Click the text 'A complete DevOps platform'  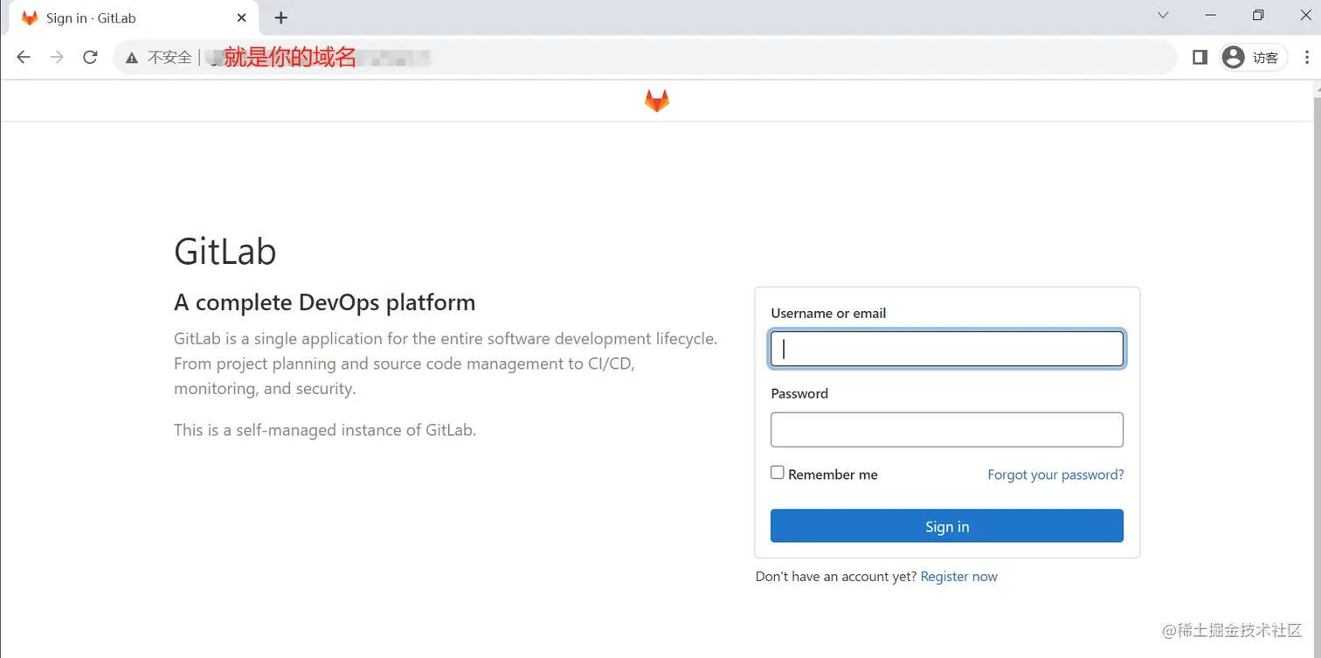click(x=325, y=302)
